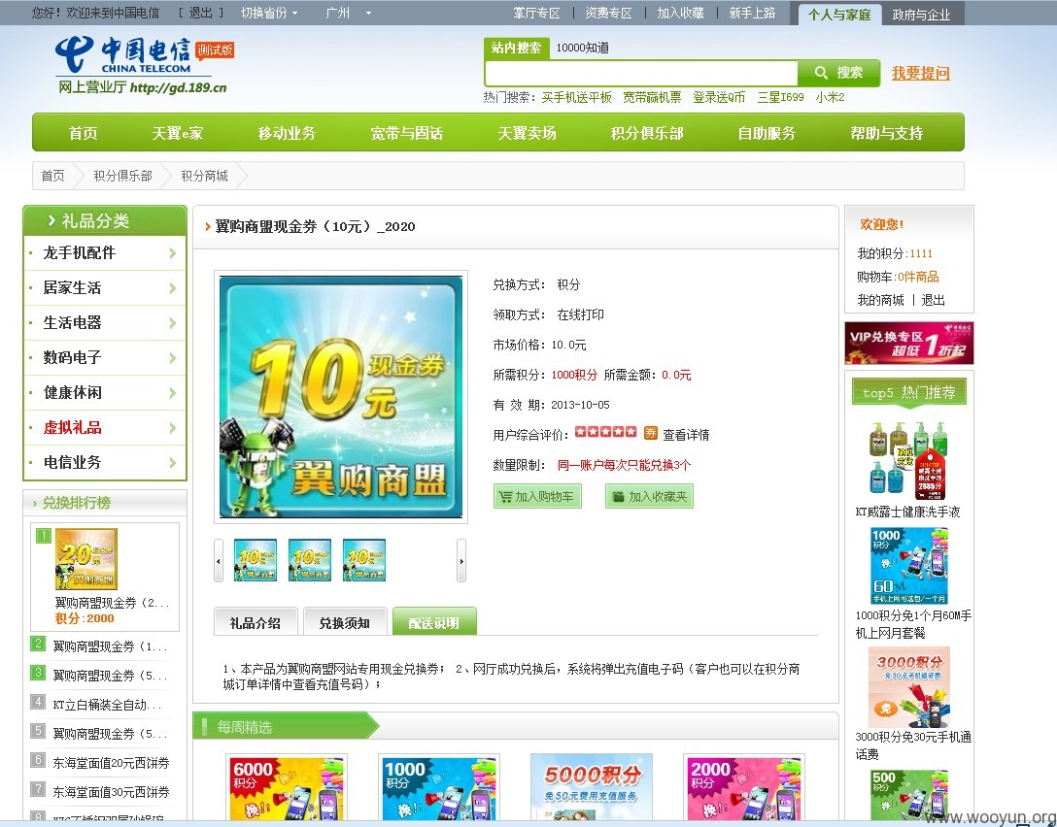Open the 帮助与支持 navigation menu
Image resolution: width=1057 pixels, height=827 pixels.
tap(886, 133)
